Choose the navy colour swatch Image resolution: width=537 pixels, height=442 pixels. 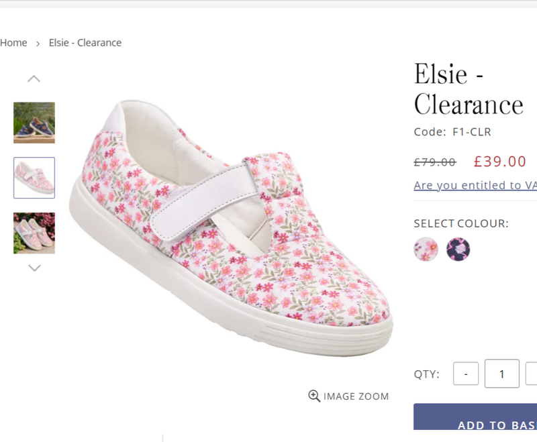pyautogui.click(x=458, y=250)
